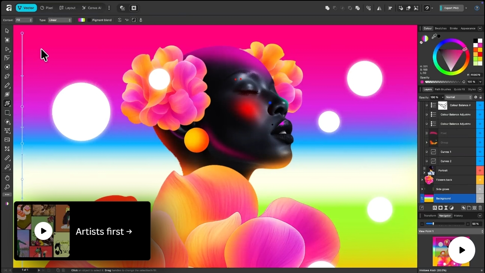Open the Normal blend mode dropdown
The height and width of the screenshot is (273, 485).
point(458,97)
